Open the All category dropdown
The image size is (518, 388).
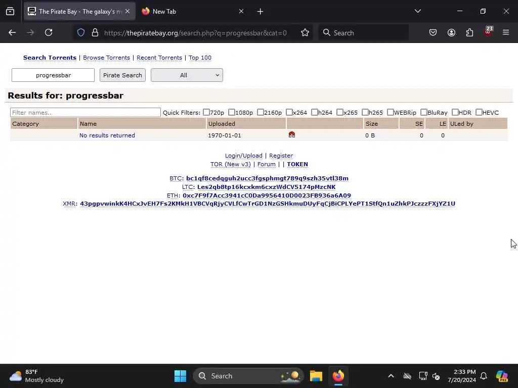tap(187, 75)
